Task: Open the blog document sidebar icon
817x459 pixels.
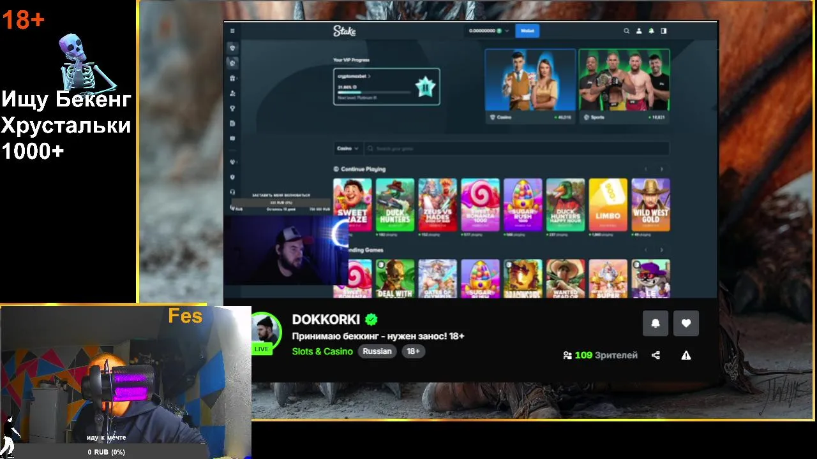Action: pos(232,123)
